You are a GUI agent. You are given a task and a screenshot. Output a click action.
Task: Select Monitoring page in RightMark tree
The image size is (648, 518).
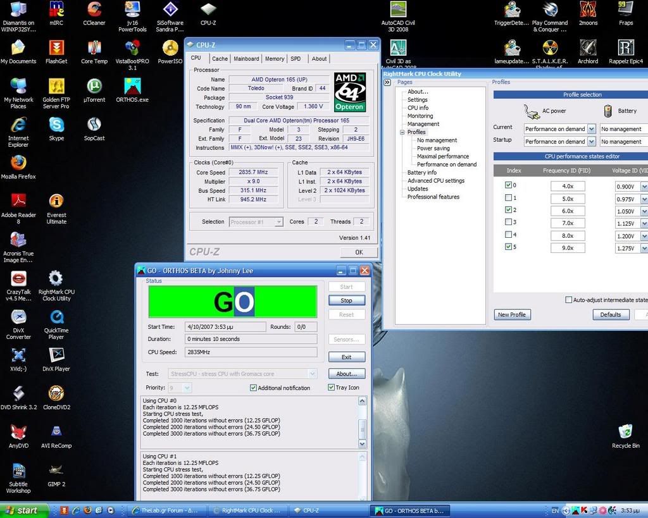point(420,116)
